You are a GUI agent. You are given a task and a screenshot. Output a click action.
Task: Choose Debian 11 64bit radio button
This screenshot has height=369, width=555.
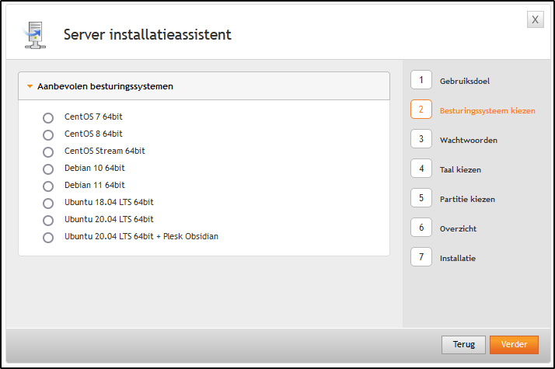(48, 186)
